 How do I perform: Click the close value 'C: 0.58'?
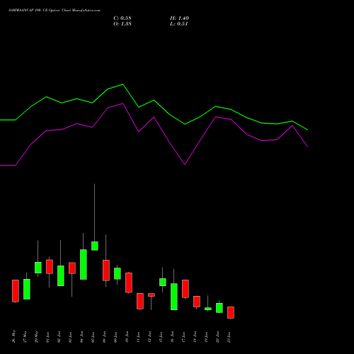click(122, 18)
